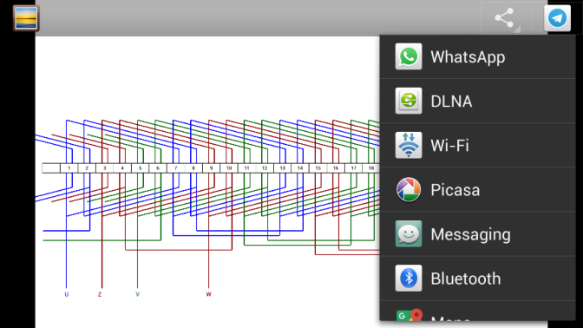Viewport: 583px width, 328px height.
Task: Click slot number 18 in diagram
Action: point(371,168)
